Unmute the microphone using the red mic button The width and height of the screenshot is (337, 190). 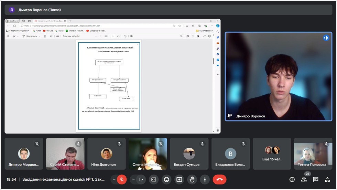(122, 179)
